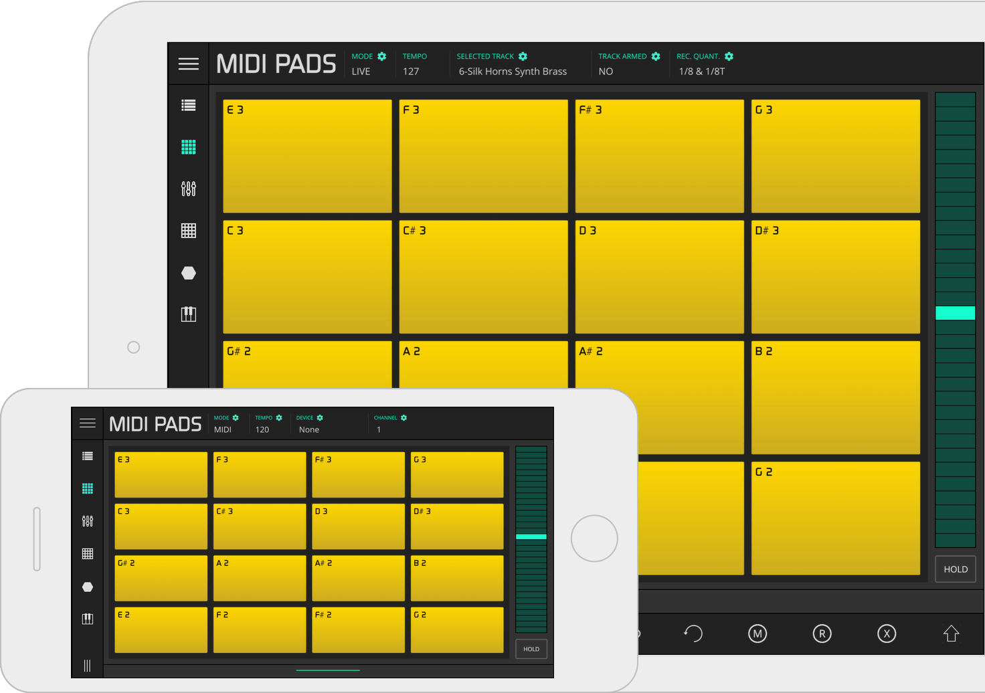Click the M metronome icon in bottom bar
The image size is (985, 693).
tap(757, 633)
